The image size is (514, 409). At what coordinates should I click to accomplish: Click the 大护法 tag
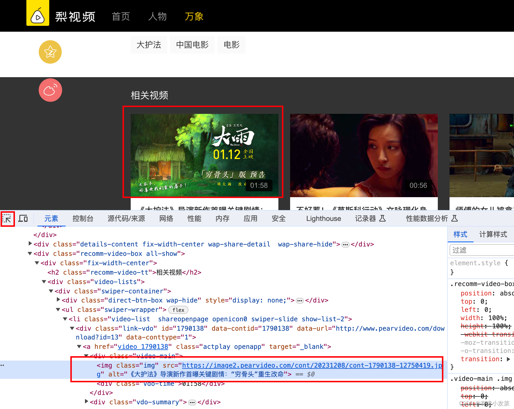(149, 45)
